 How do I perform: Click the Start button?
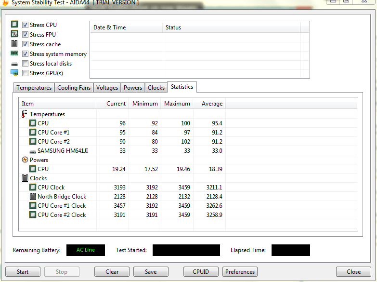tap(23, 272)
